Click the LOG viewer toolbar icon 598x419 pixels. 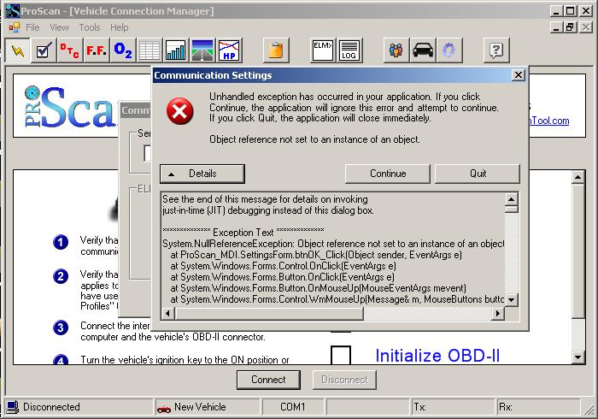[349, 51]
